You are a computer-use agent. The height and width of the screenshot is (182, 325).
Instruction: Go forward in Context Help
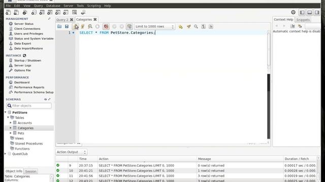284,26
